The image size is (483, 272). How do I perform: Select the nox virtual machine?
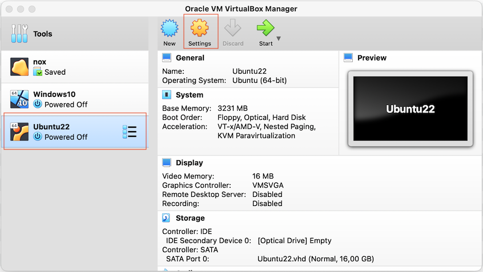click(75, 67)
